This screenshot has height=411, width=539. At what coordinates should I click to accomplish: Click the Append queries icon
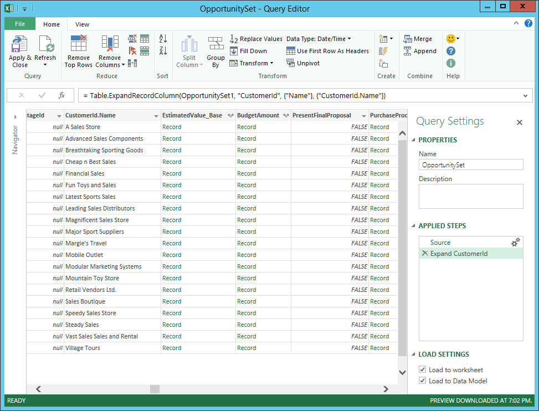click(x=408, y=51)
